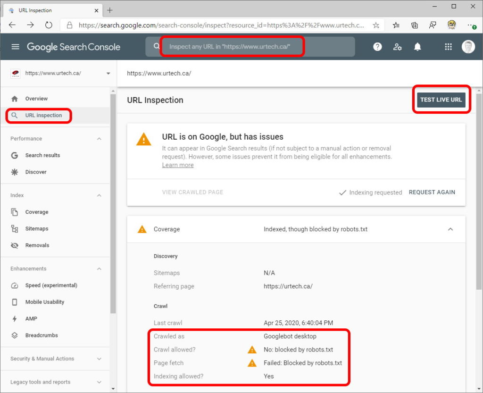View notifications via the bell icon
Image resolution: width=483 pixels, height=393 pixels.
[417, 46]
